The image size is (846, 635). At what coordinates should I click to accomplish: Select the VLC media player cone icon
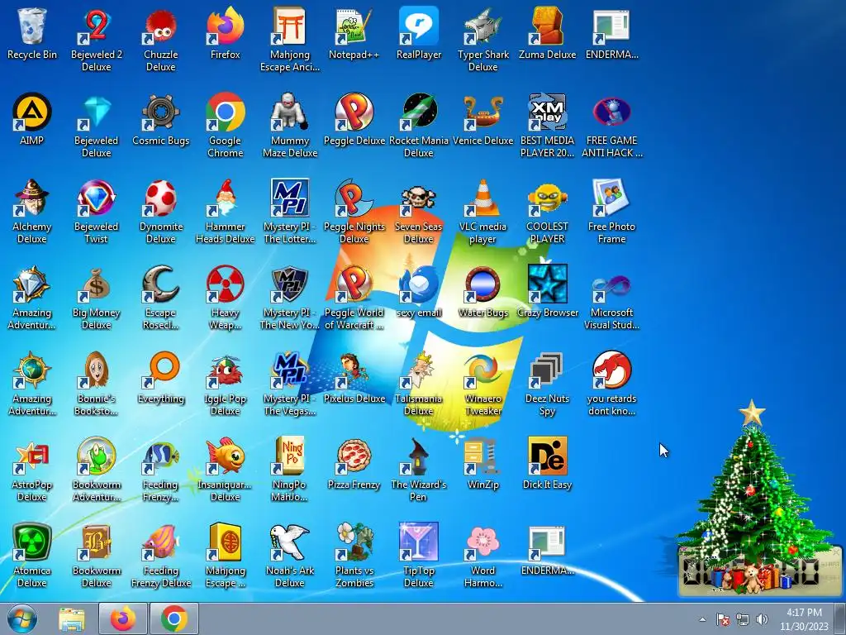482,198
